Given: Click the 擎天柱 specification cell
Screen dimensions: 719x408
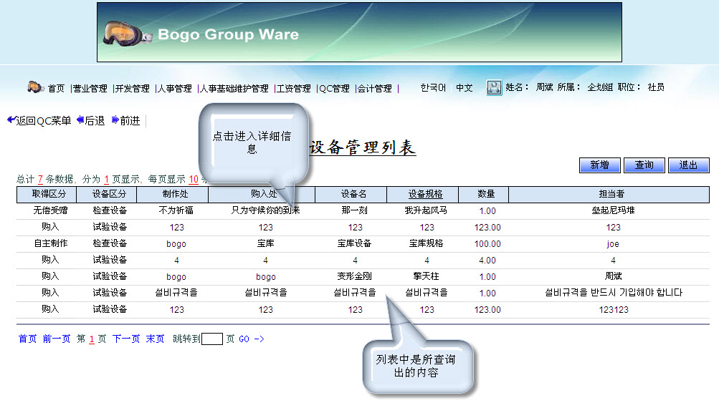Looking at the screenshot, I should pyautogui.click(x=426, y=276).
